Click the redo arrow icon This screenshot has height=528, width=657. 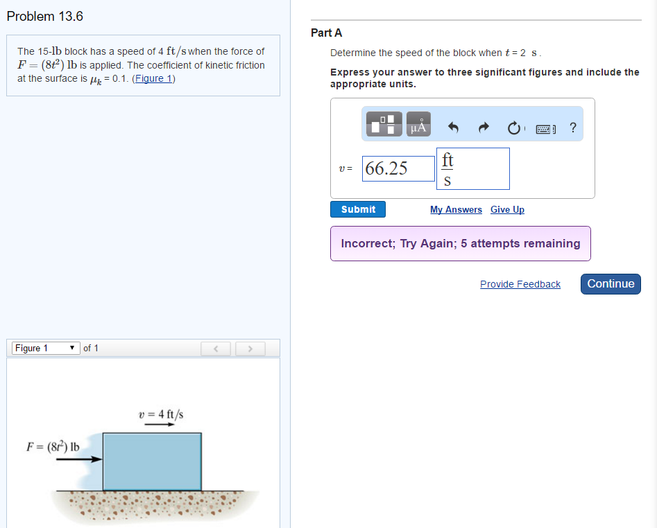tap(484, 127)
